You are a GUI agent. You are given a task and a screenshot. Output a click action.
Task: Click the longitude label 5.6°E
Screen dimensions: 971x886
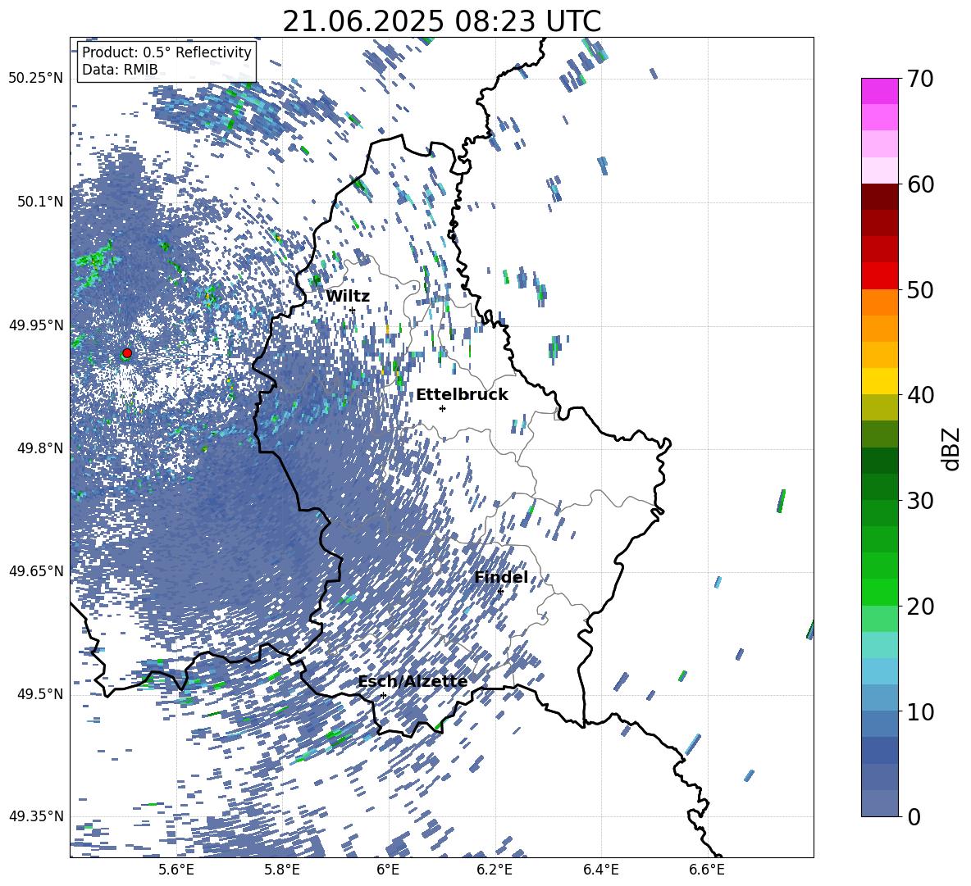click(176, 870)
